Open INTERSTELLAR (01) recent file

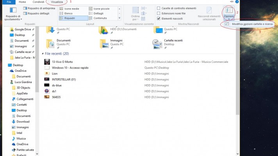point(64,80)
